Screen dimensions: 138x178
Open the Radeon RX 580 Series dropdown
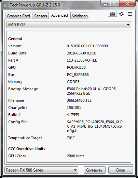[41, 170]
